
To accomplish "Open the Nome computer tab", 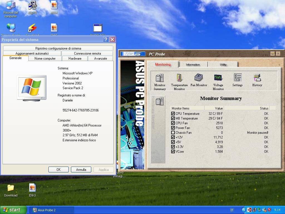I will (x=45, y=59).
